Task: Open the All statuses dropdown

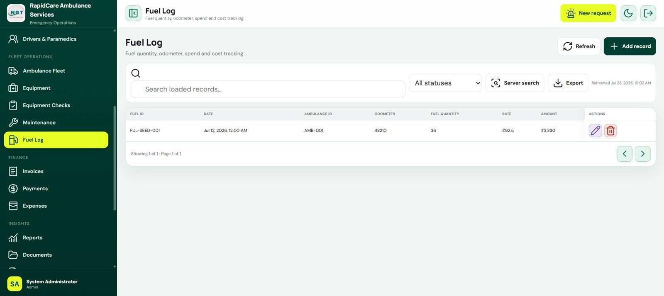Action: click(445, 83)
